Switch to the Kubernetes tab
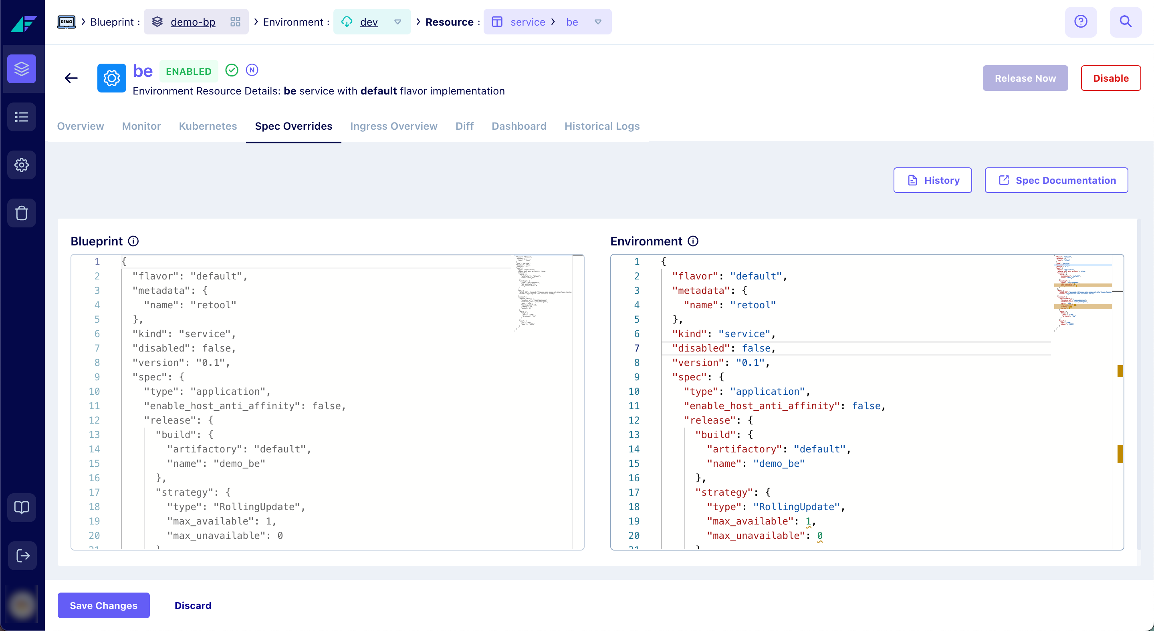 click(x=208, y=126)
